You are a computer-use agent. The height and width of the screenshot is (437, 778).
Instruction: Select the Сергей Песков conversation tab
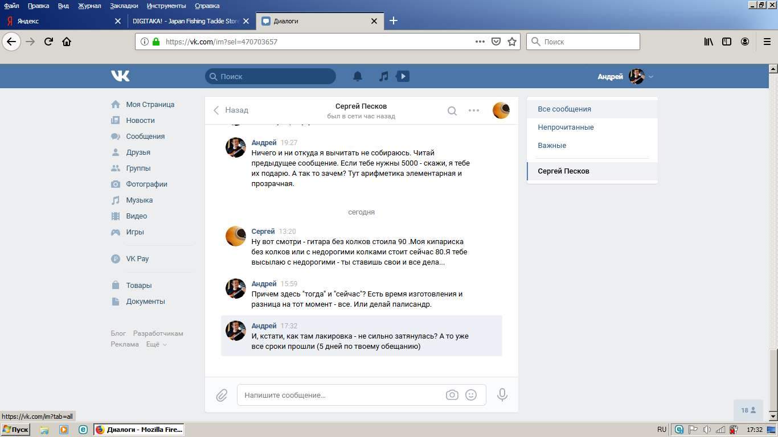[592, 171]
